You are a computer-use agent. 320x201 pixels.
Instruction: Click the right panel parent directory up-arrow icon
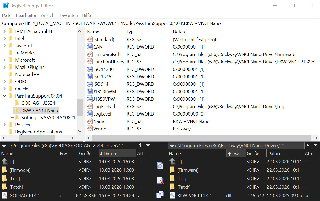pyautogui.click(x=173, y=161)
